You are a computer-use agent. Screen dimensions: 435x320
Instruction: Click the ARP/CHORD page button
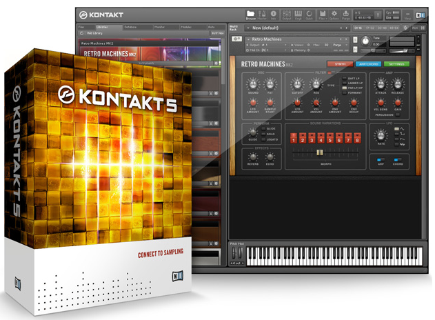click(x=368, y=64)
